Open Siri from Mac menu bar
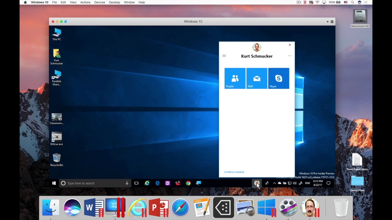392x220 pixels. point(360,2)
